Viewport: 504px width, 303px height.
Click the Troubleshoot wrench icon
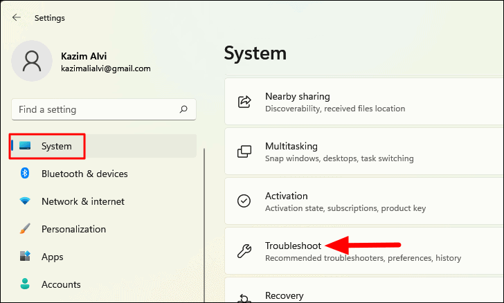244,251
